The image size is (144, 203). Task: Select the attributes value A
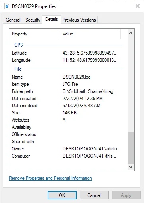64,120
